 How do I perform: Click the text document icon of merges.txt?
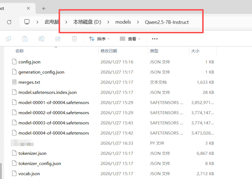coord(14,82)
